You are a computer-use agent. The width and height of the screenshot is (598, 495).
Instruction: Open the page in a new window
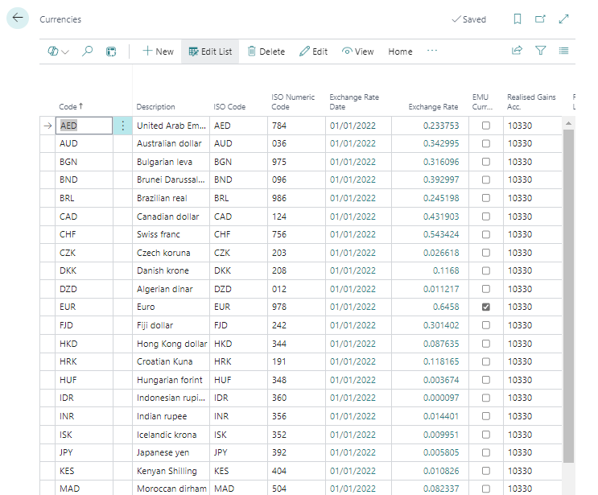click(x=540, y=19)
